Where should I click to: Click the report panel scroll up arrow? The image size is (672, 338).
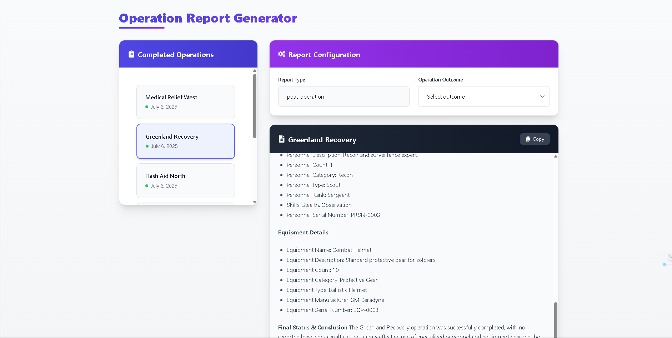[556, 156]
